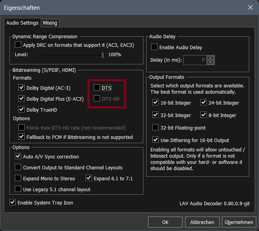Toggle 8-bit Integer output format

[x=204, y=115]
